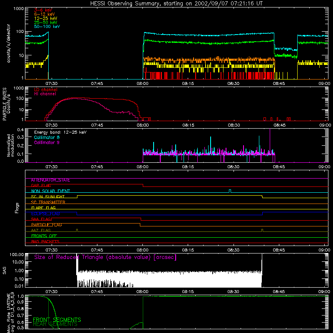Click the SC_TRANSMITTER flag label

48,202
